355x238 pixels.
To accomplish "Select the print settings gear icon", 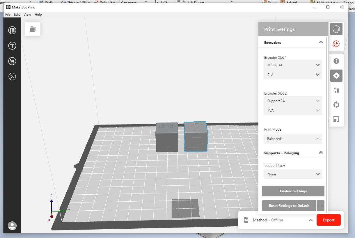I will click(x=336, y=76).
